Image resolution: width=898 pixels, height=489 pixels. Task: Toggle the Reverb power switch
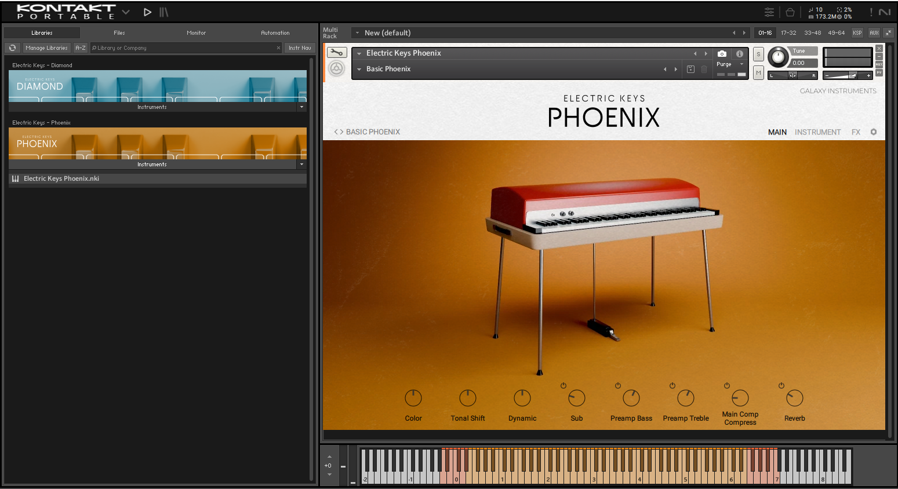[x=781, y=386]
